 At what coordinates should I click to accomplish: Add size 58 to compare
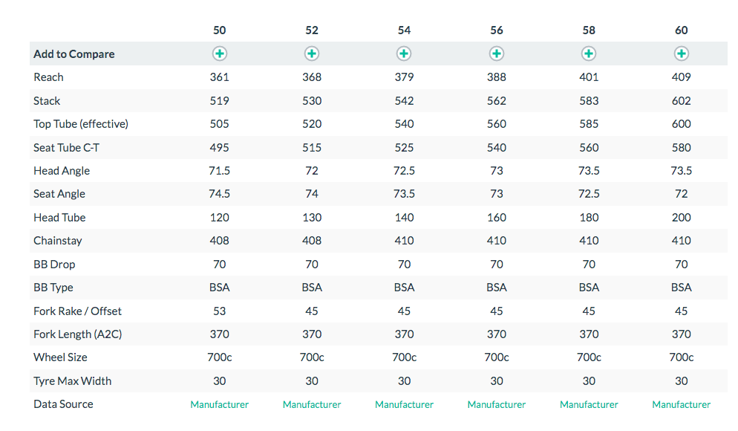(x=589, y=54)
